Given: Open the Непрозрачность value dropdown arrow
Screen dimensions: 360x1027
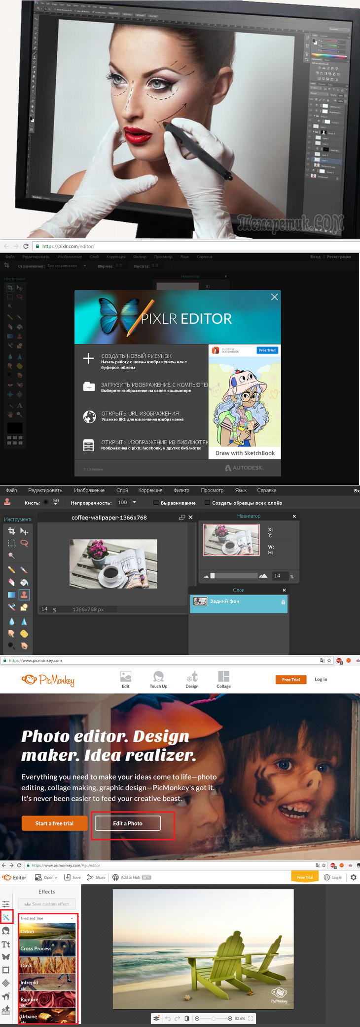Looking at the screenshot, I should click(x=134, y=503).
